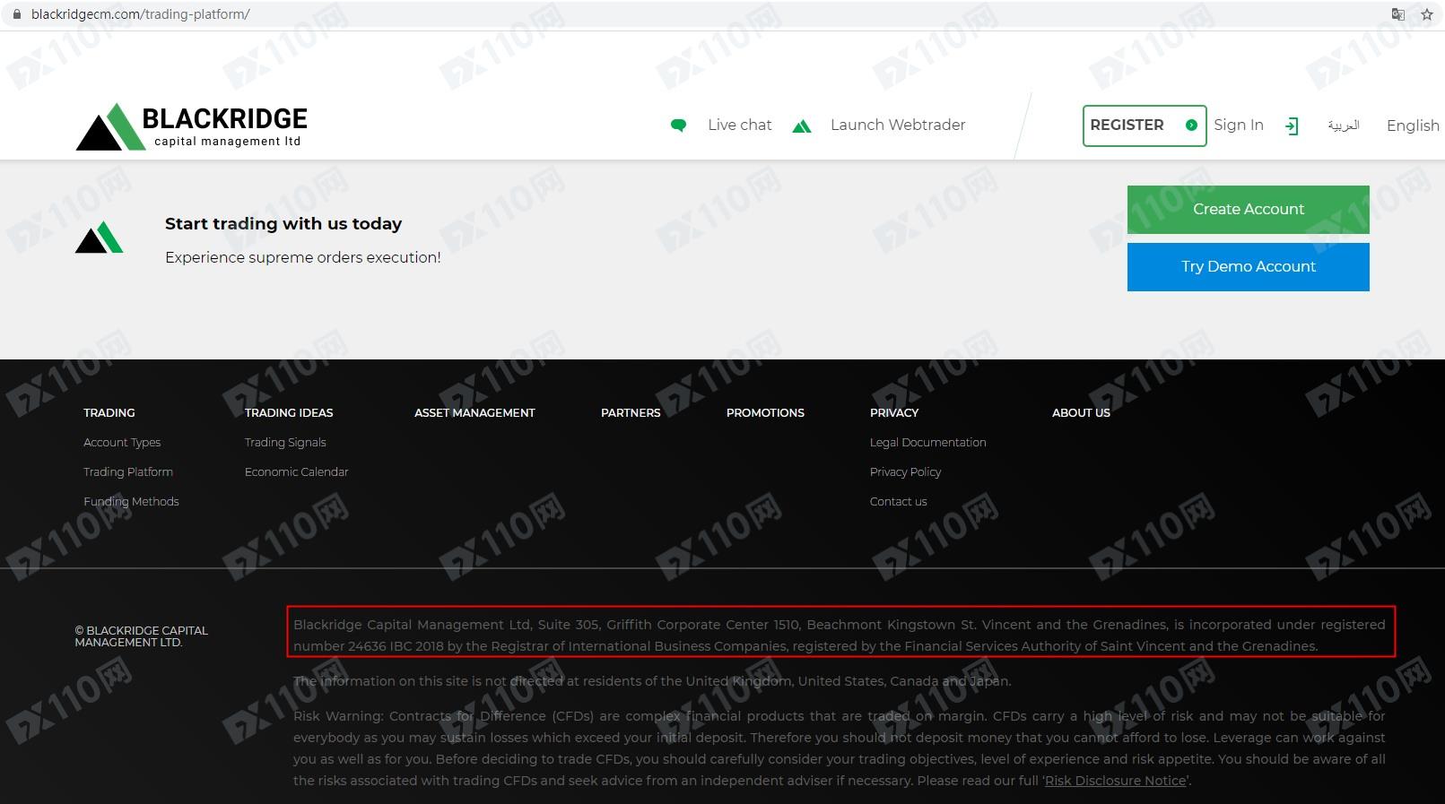Click the green Live chat bubble icon
The width and height of the screenshot is (1445, 804).
tap(679, 125)
